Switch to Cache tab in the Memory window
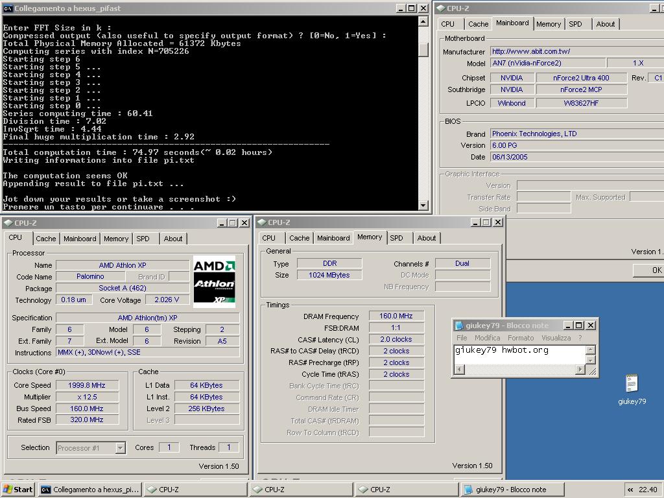Image resolution: width=664 pixels, height=498 pixels. pos(300,238)
